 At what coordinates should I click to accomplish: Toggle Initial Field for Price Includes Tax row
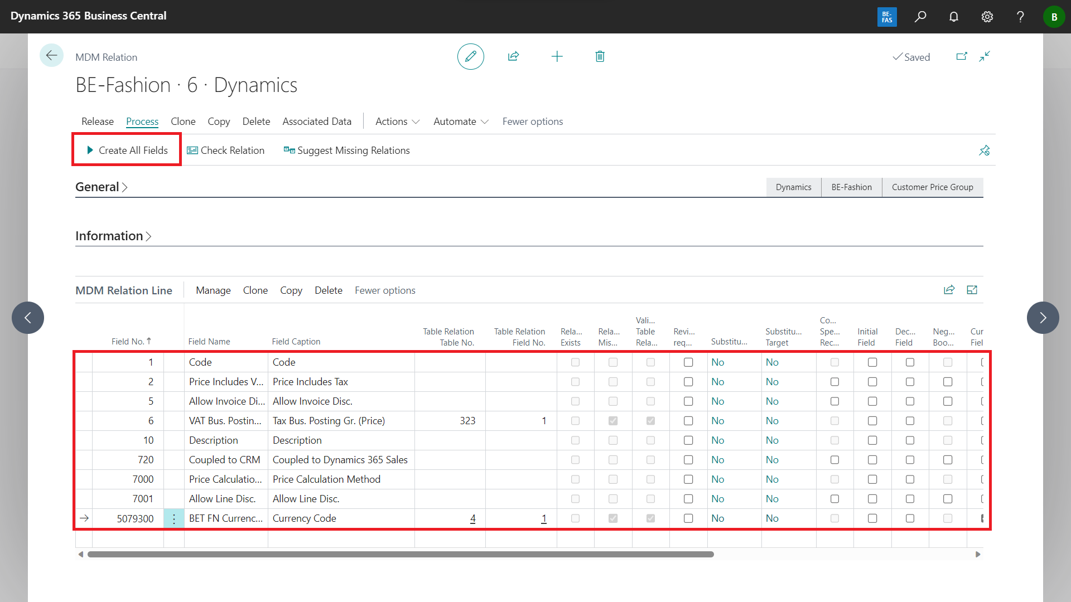coord(872,382)
